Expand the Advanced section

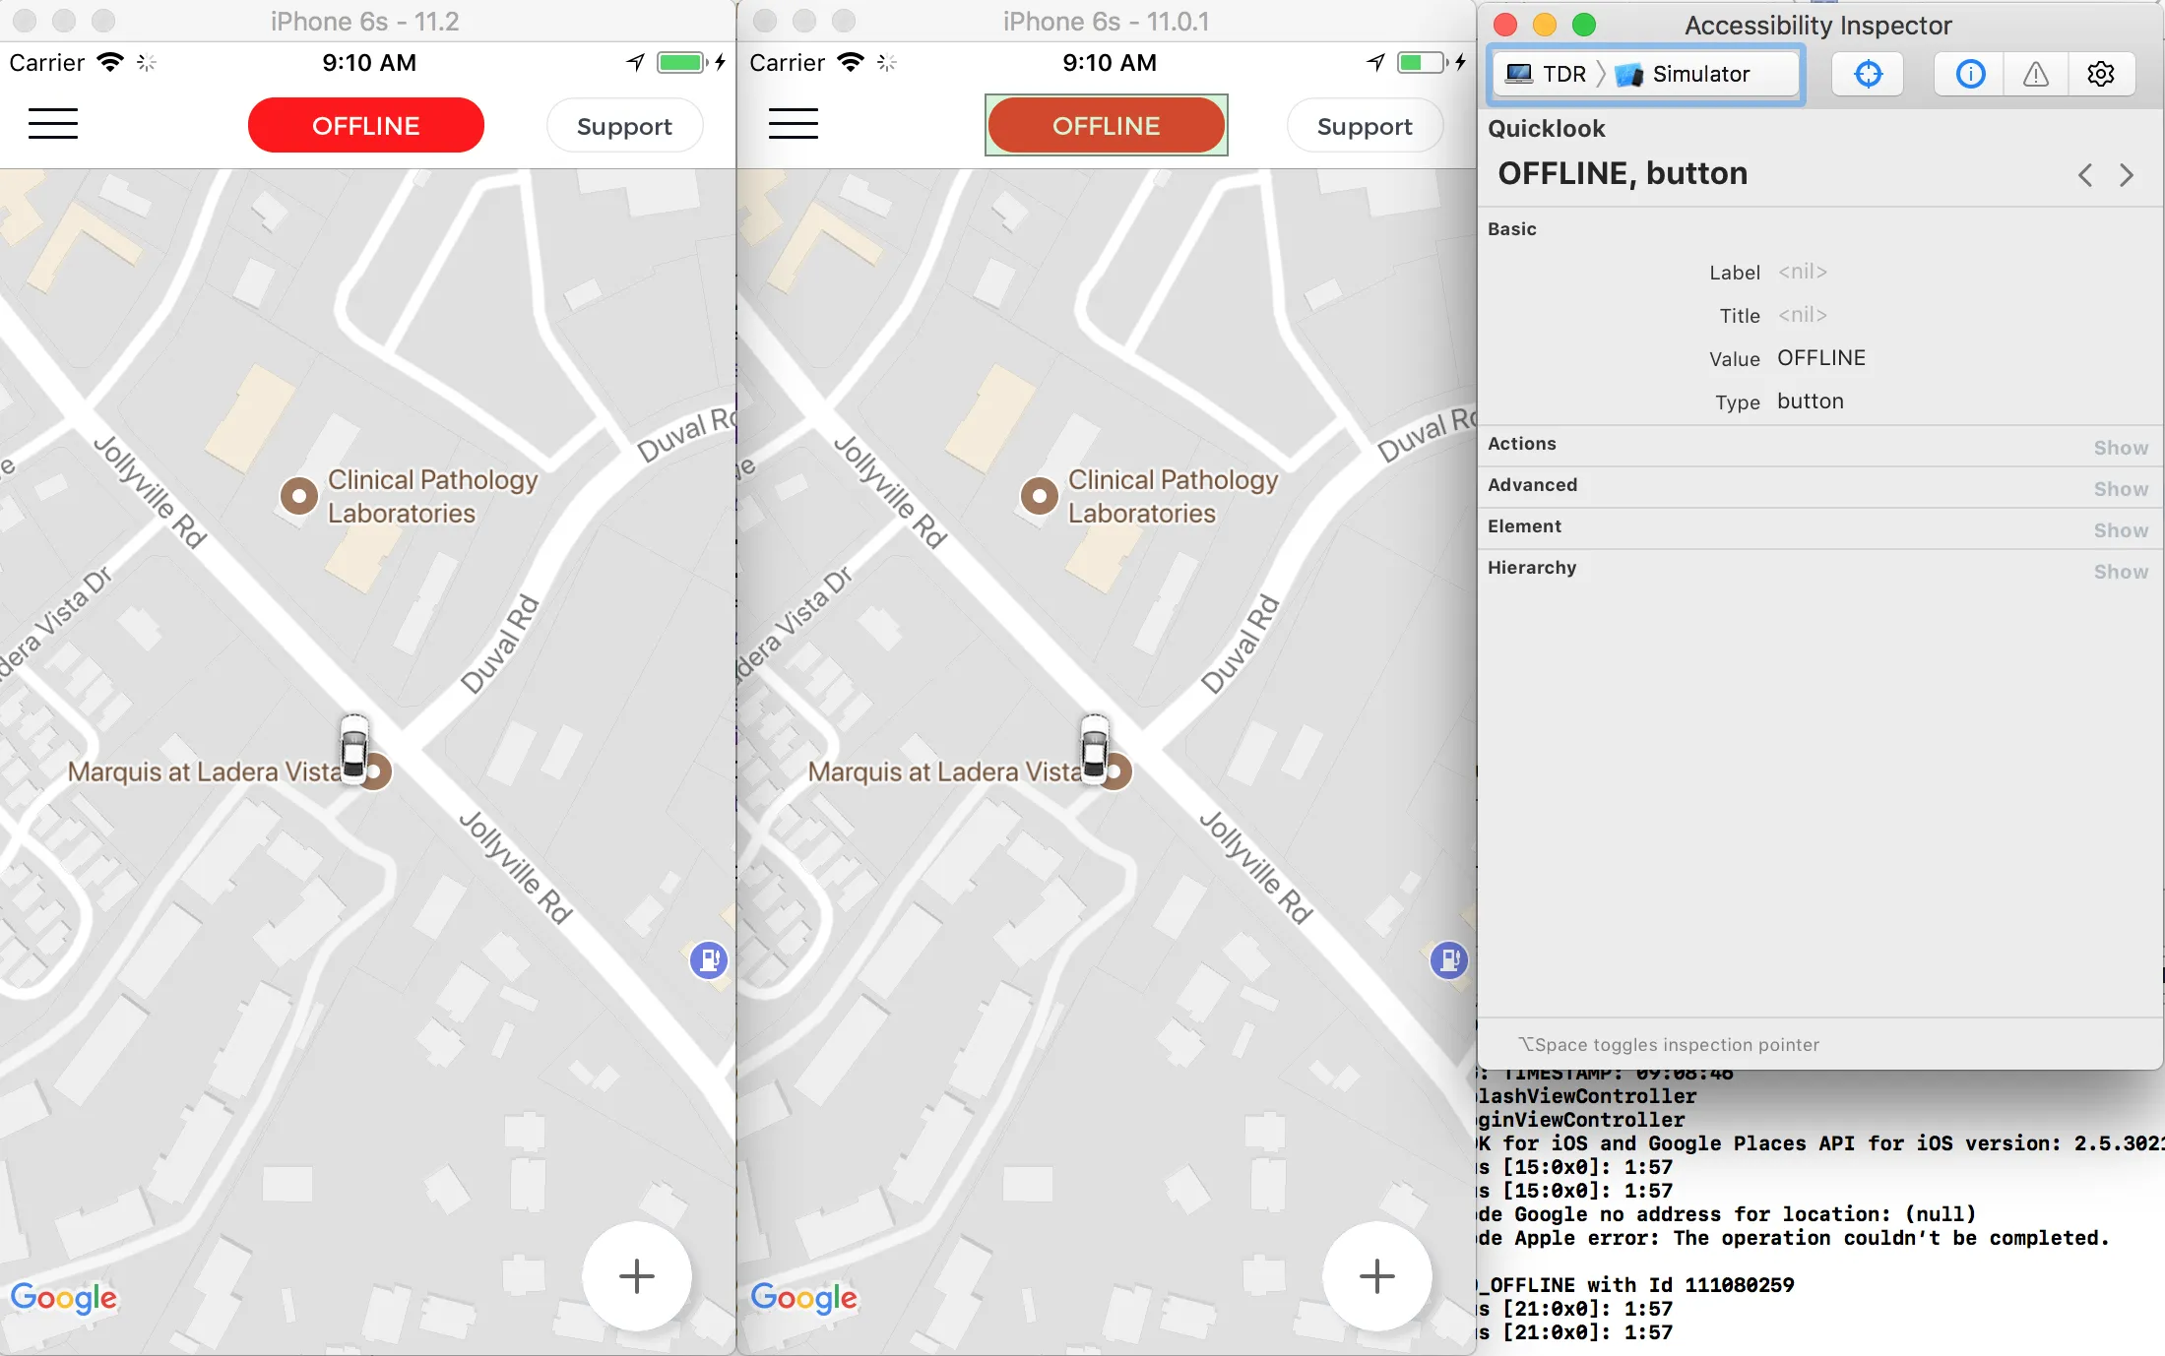(x=2120, y=489)
